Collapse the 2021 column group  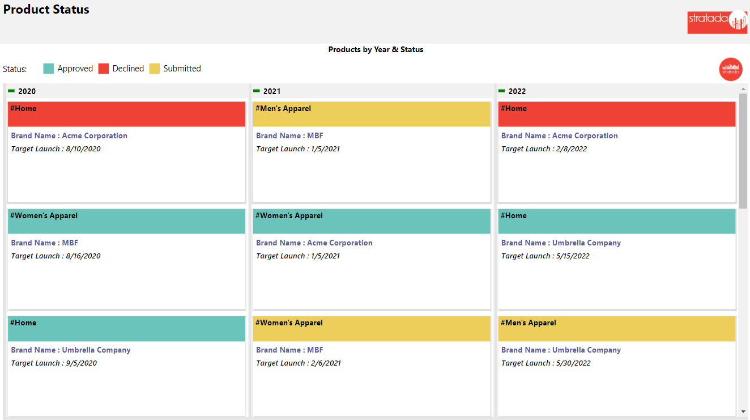point(257,91)
